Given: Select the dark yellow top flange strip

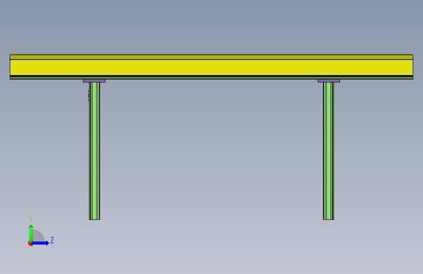Looking at the screenshot, I should (212, 57).
